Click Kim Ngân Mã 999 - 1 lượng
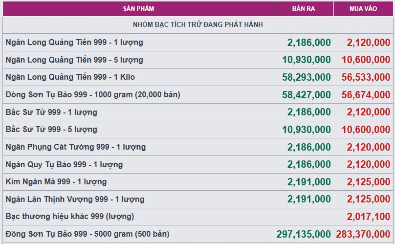Image resolution: width=395 pixels, height=244 pixels. pyautogui.click(x=56, y=181)
